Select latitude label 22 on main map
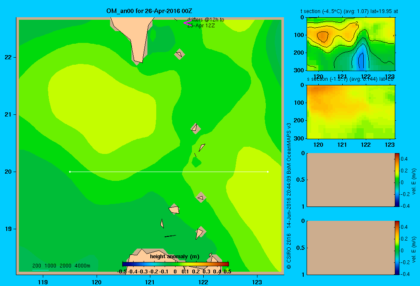This screenshot has height=286, width=420. [8, 57]
